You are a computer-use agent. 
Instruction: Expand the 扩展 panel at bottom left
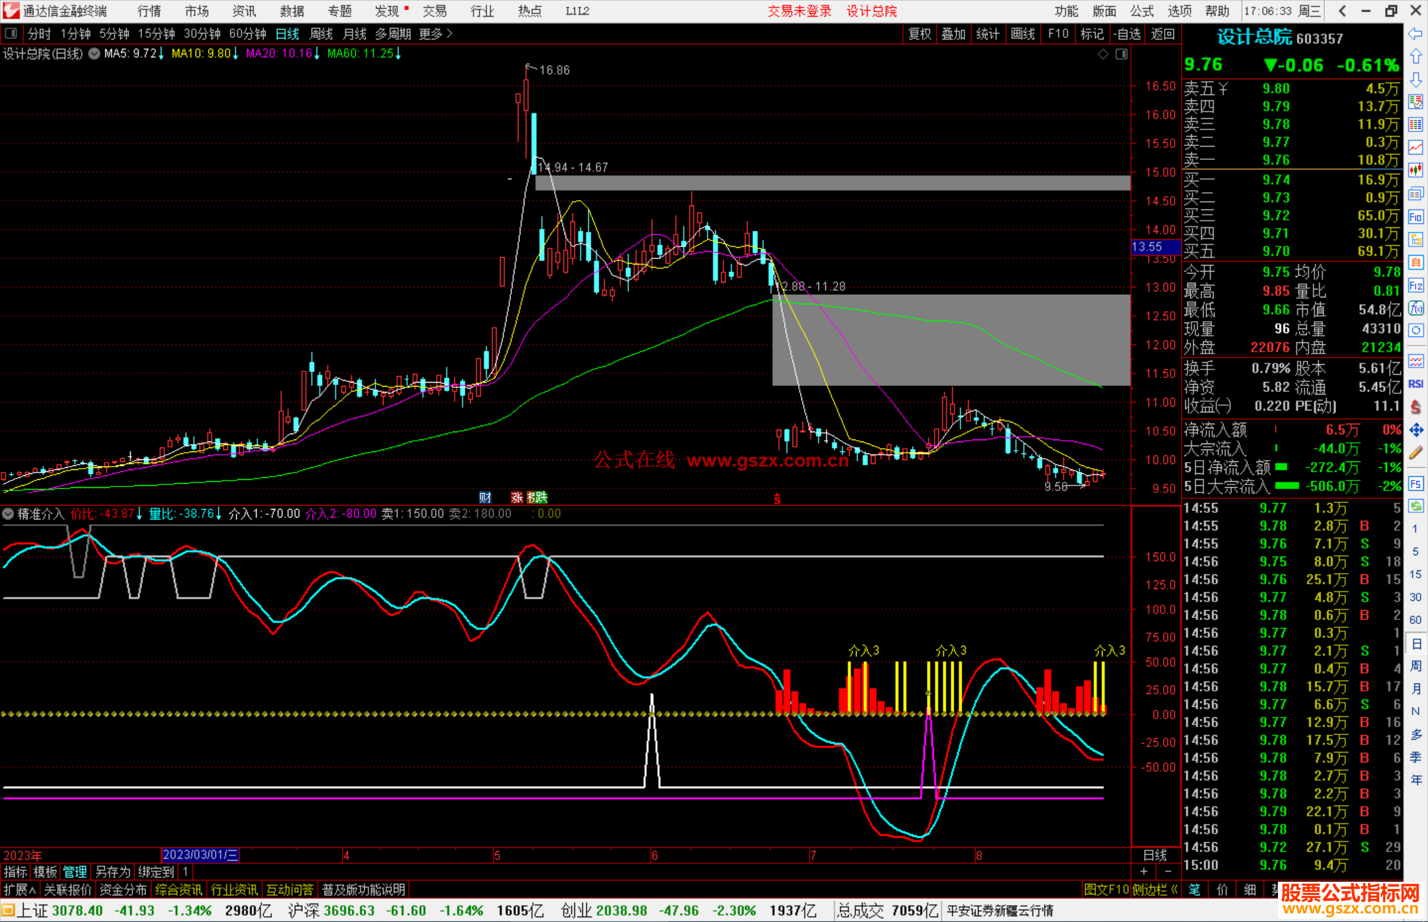[x=19, y=890]
